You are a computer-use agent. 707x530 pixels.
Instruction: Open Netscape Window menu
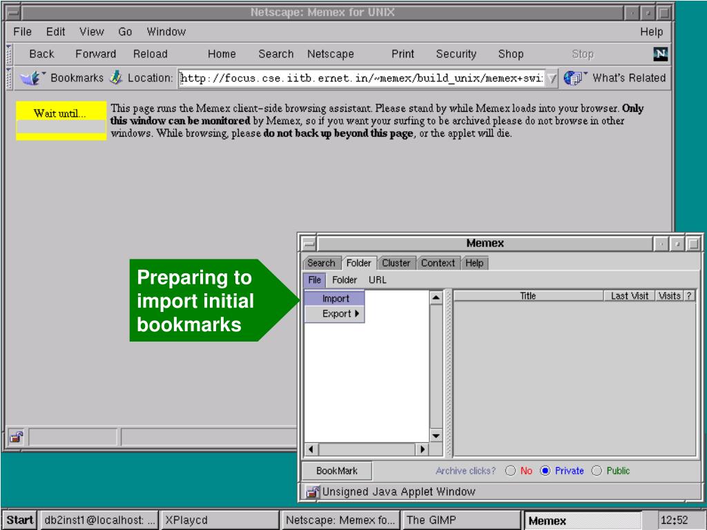[166, 32]
